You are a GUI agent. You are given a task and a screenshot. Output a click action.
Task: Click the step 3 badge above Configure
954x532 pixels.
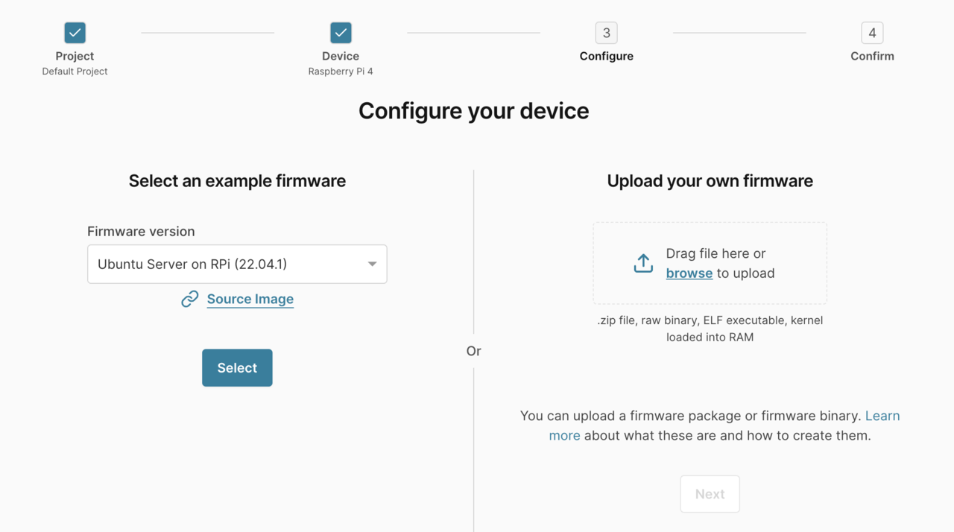pos(606,32)
